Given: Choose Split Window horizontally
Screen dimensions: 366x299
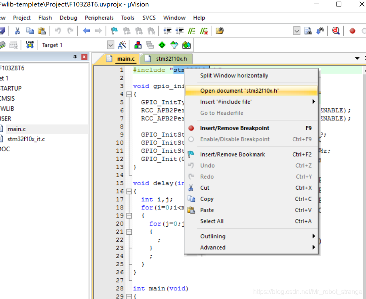Looking at the screenshot, I should pos(251,76).
